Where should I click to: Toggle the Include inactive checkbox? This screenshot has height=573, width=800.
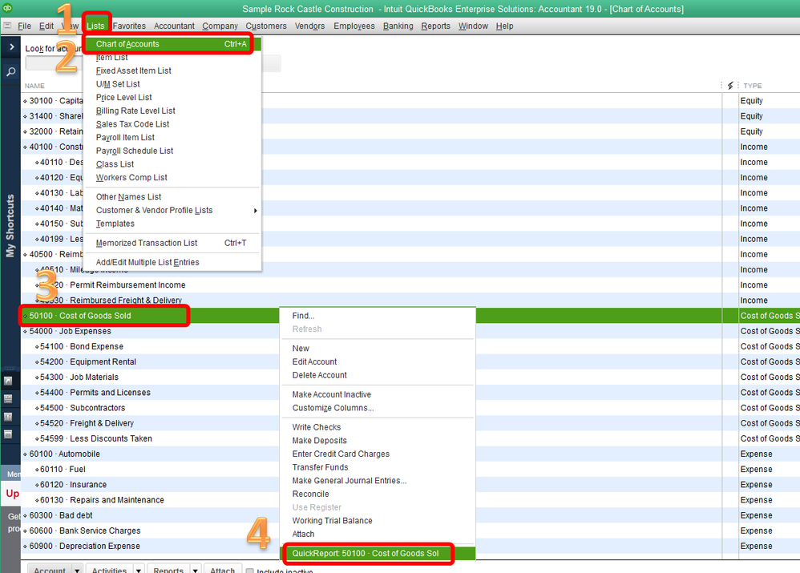[x=250, y=571]
